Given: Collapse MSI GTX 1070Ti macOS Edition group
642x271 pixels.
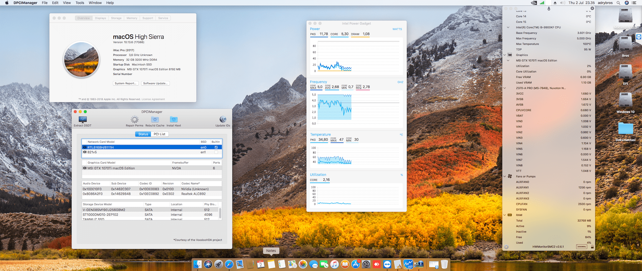Looking at the screenshot, I should (508, 61).
